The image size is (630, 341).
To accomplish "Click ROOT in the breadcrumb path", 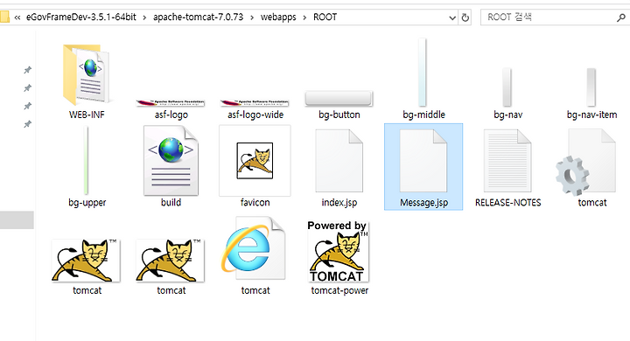I will pyautogui.click(x=325, y=17).
